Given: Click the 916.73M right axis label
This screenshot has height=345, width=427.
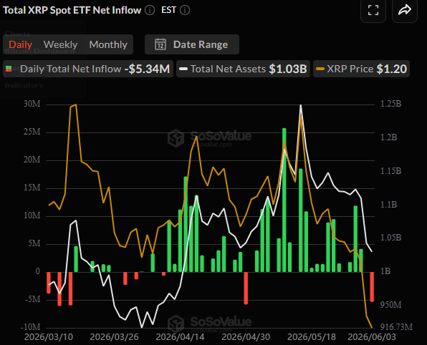Looking at the screenshot, I should 396,327.
